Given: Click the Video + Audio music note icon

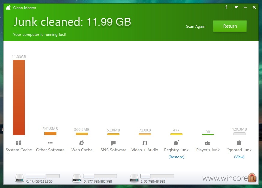Looking at the screenshot, I should [x=145, y=143].
